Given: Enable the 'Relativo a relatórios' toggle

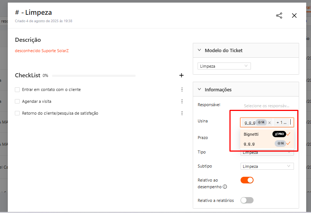Looking at the screenshot, I should coord(247,200).
